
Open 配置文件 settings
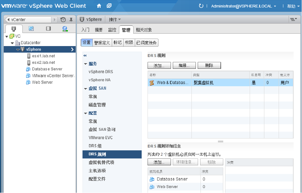coord(97,179)
